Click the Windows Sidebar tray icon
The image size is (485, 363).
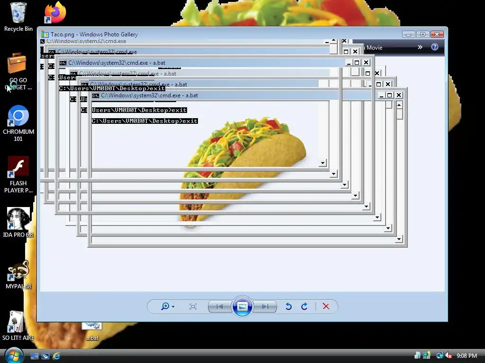[x=427, y=355]
